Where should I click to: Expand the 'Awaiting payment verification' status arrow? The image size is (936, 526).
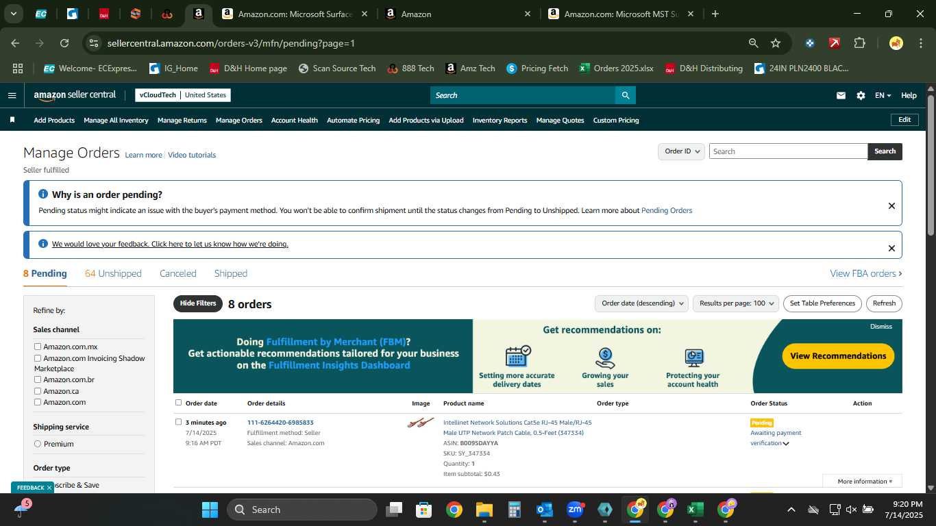[x=786, y=443]
